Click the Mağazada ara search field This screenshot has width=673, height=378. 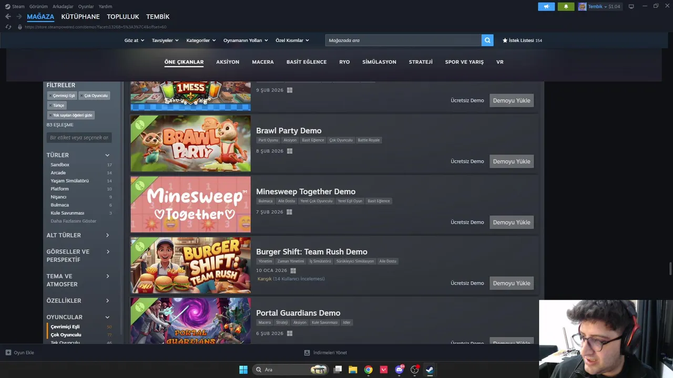click(403, 40)
